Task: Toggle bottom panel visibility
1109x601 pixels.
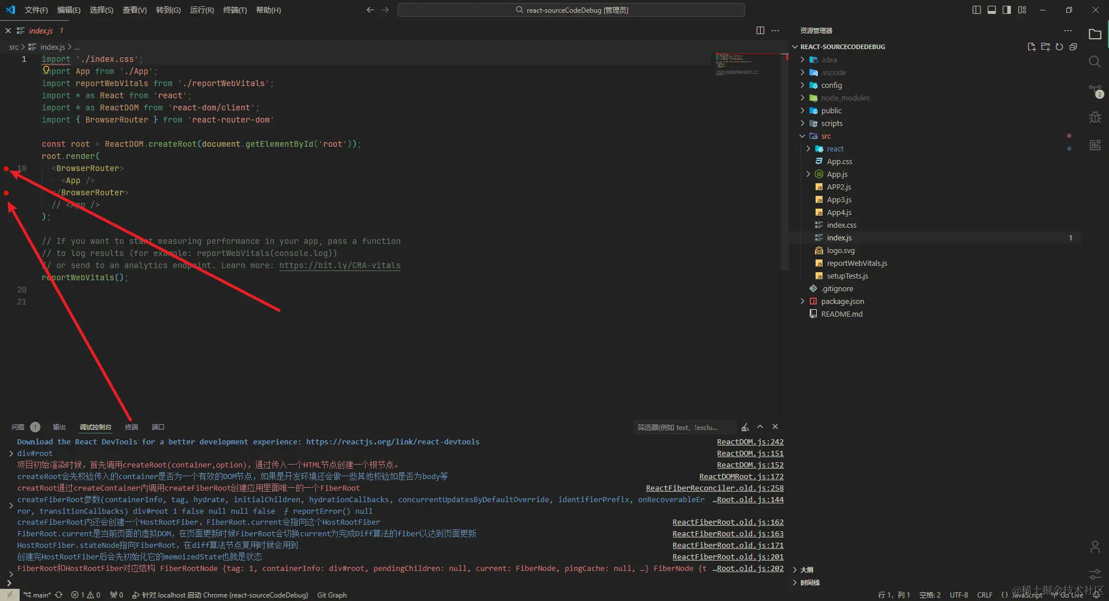Action: (992, 10)
